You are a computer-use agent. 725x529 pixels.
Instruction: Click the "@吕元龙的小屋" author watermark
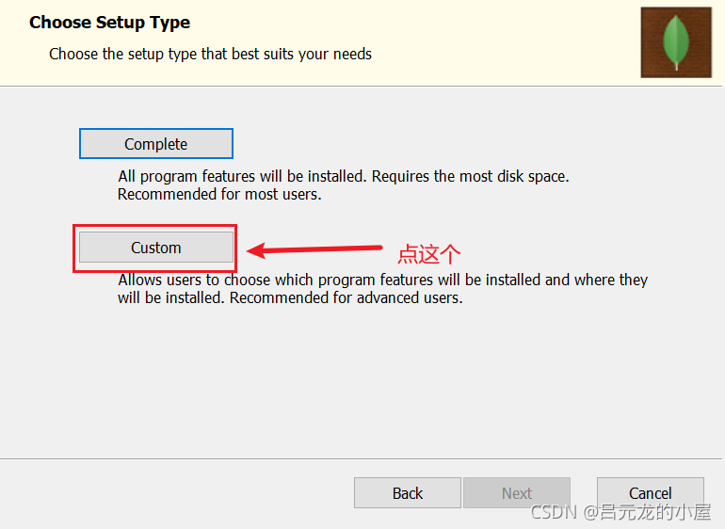pyautogui.click(x=645, y=512)
